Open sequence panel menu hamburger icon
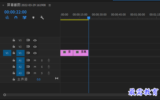 pyautogui.click(x=50, y=5)
